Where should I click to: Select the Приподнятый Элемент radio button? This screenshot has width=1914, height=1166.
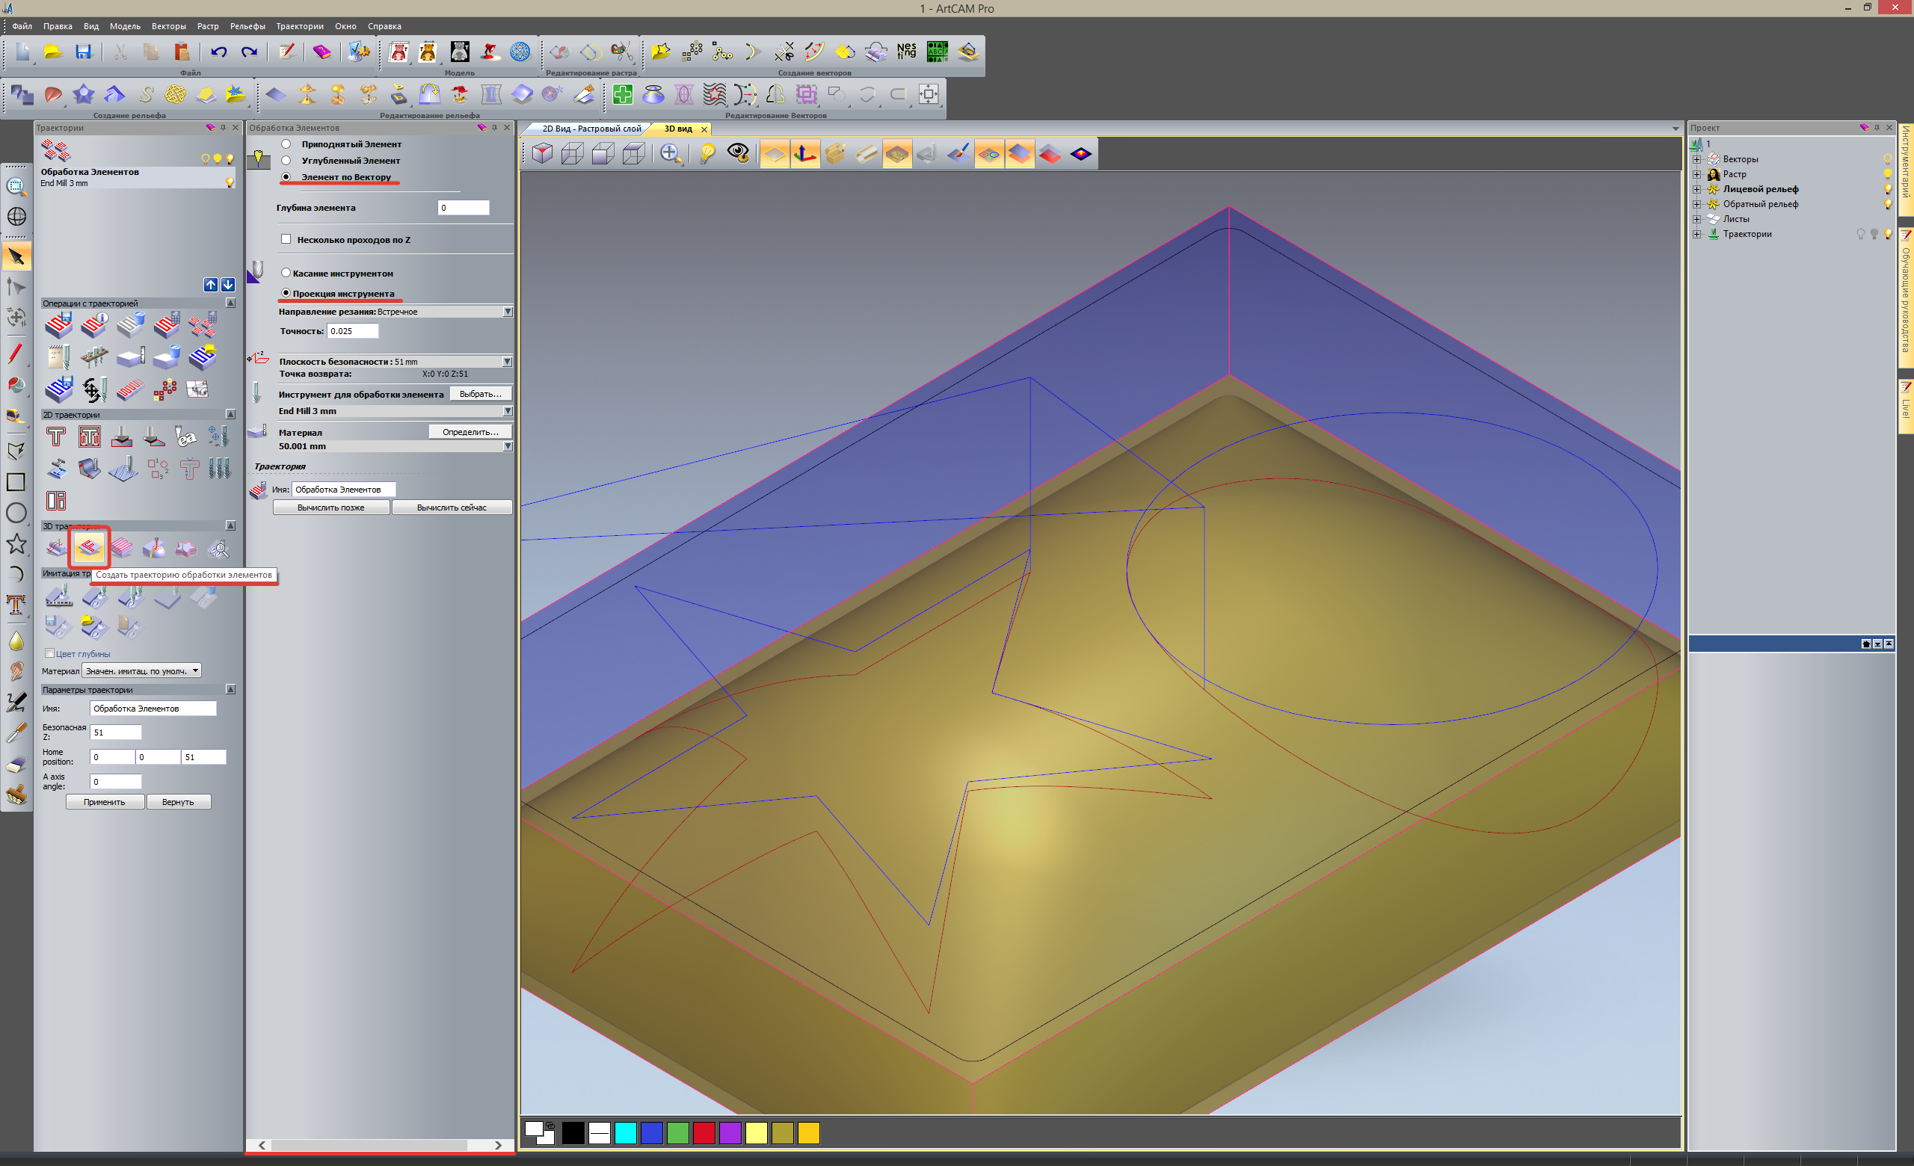click(x=286, y=144)
